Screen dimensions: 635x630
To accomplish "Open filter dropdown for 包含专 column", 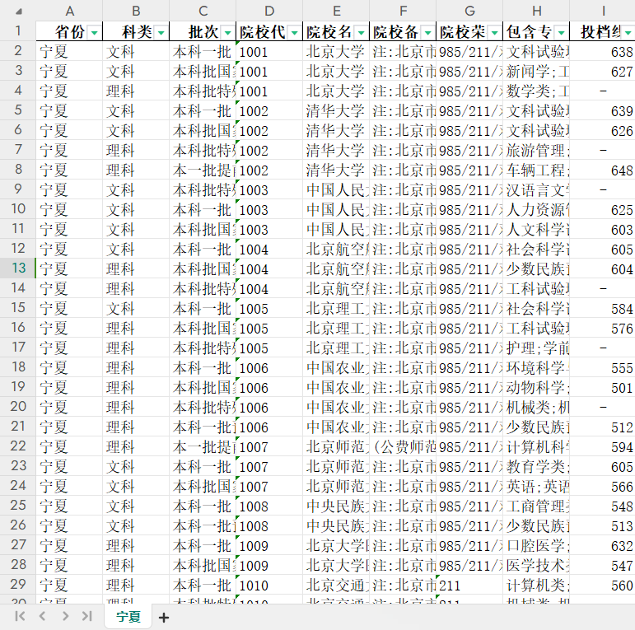I will coord(562,32).
